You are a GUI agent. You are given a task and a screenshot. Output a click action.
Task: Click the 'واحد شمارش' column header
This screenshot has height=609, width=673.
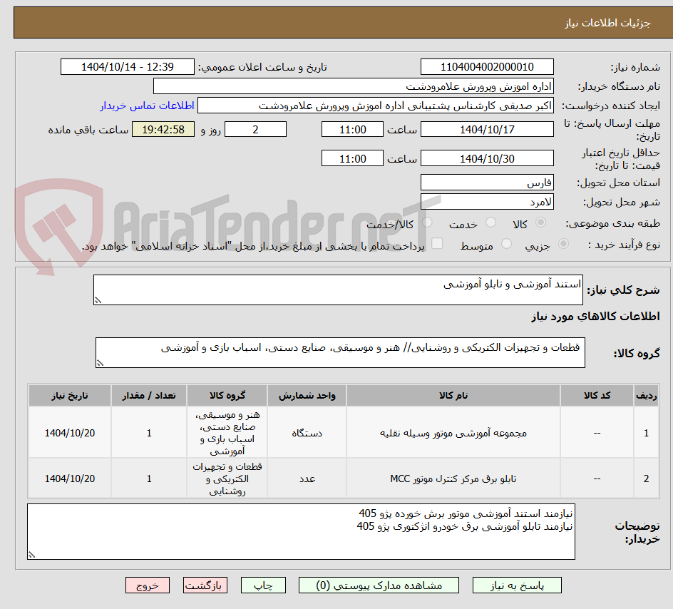tap(307, 395)
